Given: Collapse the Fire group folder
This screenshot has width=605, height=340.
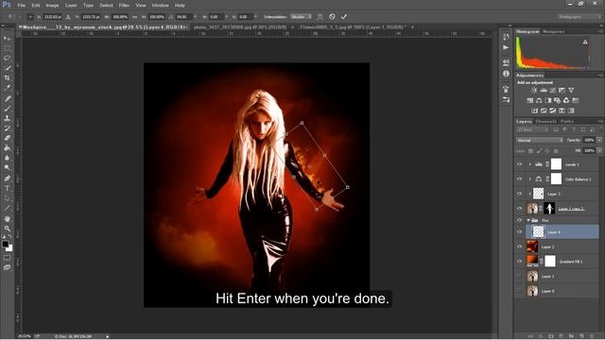Looking at the screenshot, I should click(x=528, y=220).
